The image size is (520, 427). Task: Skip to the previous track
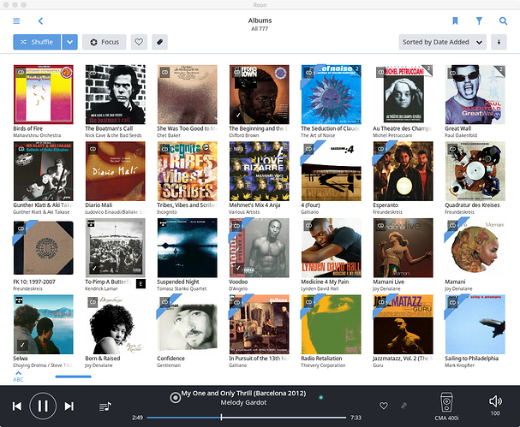tap(17, 406)
